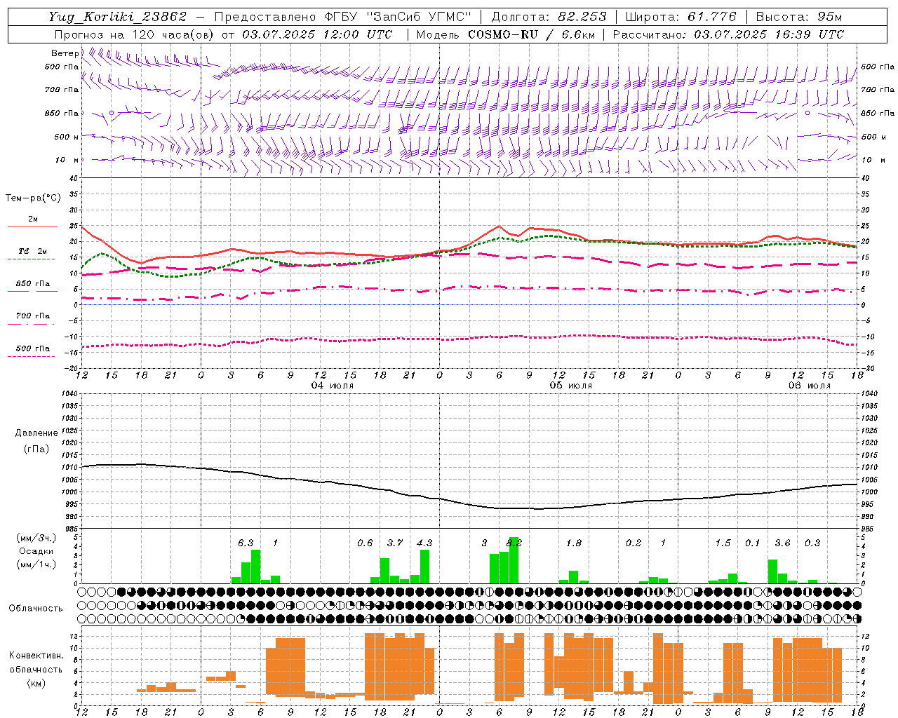Click the station name Yug_Korliki_23862

pyautogui.click(x=118, y=17)
